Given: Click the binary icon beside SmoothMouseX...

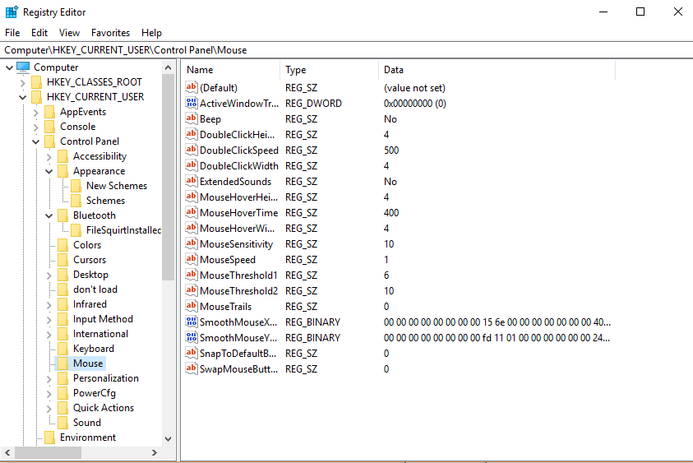Looking at the screenshot, I should (x=192, y=322).
